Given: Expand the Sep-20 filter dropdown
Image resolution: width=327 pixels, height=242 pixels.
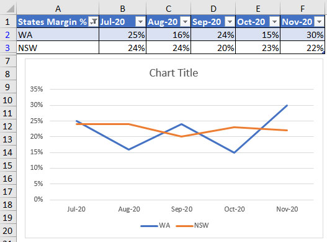Looking at the screenshot, I should click(x=230, y=22).
